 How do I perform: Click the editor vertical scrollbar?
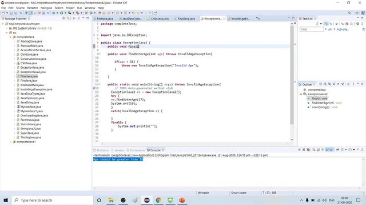(x=292, y=75)
